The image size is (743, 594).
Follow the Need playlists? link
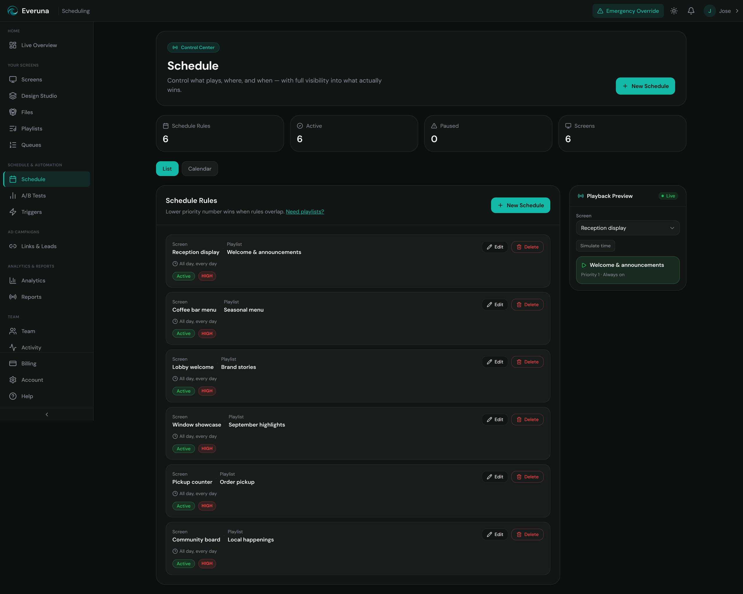pyautogui.click(x=305, y=212)
